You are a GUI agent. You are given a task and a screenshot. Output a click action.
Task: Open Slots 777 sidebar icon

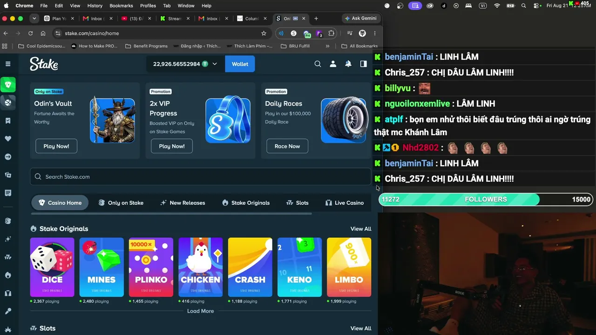pos(8,257)
